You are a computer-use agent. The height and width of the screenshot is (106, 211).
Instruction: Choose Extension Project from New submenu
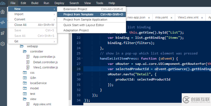tap(92, 9)
